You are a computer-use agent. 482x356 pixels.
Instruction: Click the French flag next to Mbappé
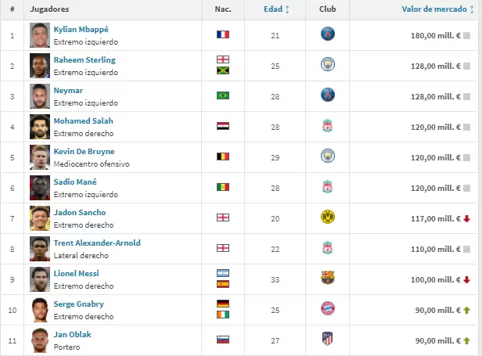click(222, 35)
